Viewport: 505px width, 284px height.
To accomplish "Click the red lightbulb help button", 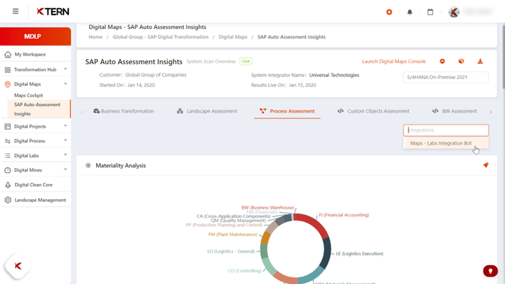I will point(490,271).
